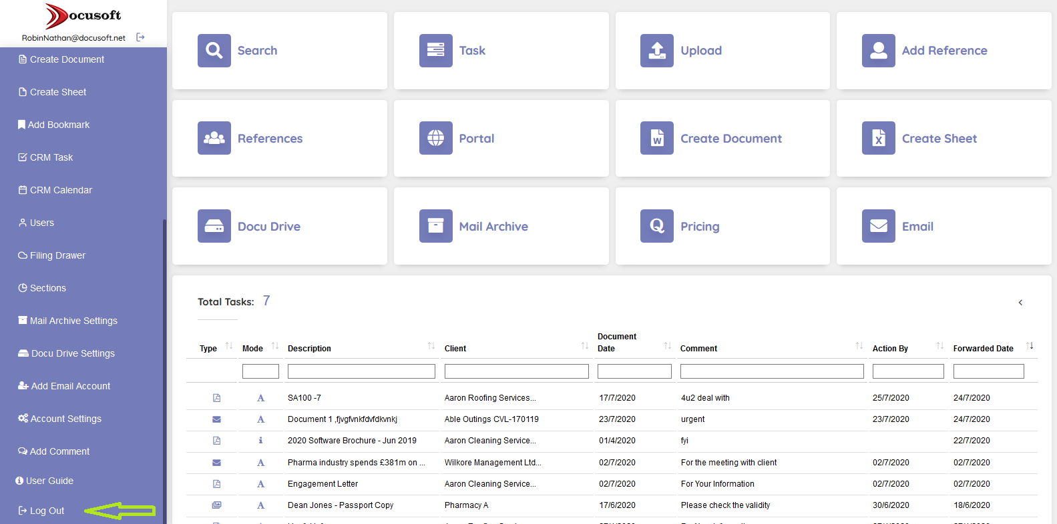This screenshot has width=1057, height=524.
Task: Open the Mail Archive box icon
Action: tap(436, 226)
